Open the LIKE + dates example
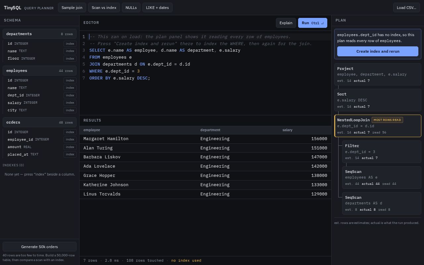This screenshot has height=265, width=424. pos(157,8)
